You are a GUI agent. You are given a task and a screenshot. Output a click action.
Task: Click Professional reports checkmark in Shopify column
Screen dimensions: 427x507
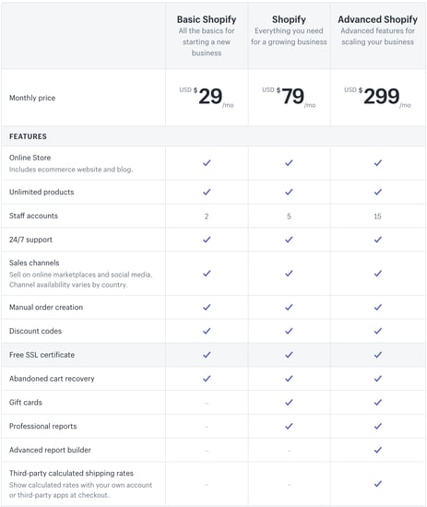coord(289,426)
